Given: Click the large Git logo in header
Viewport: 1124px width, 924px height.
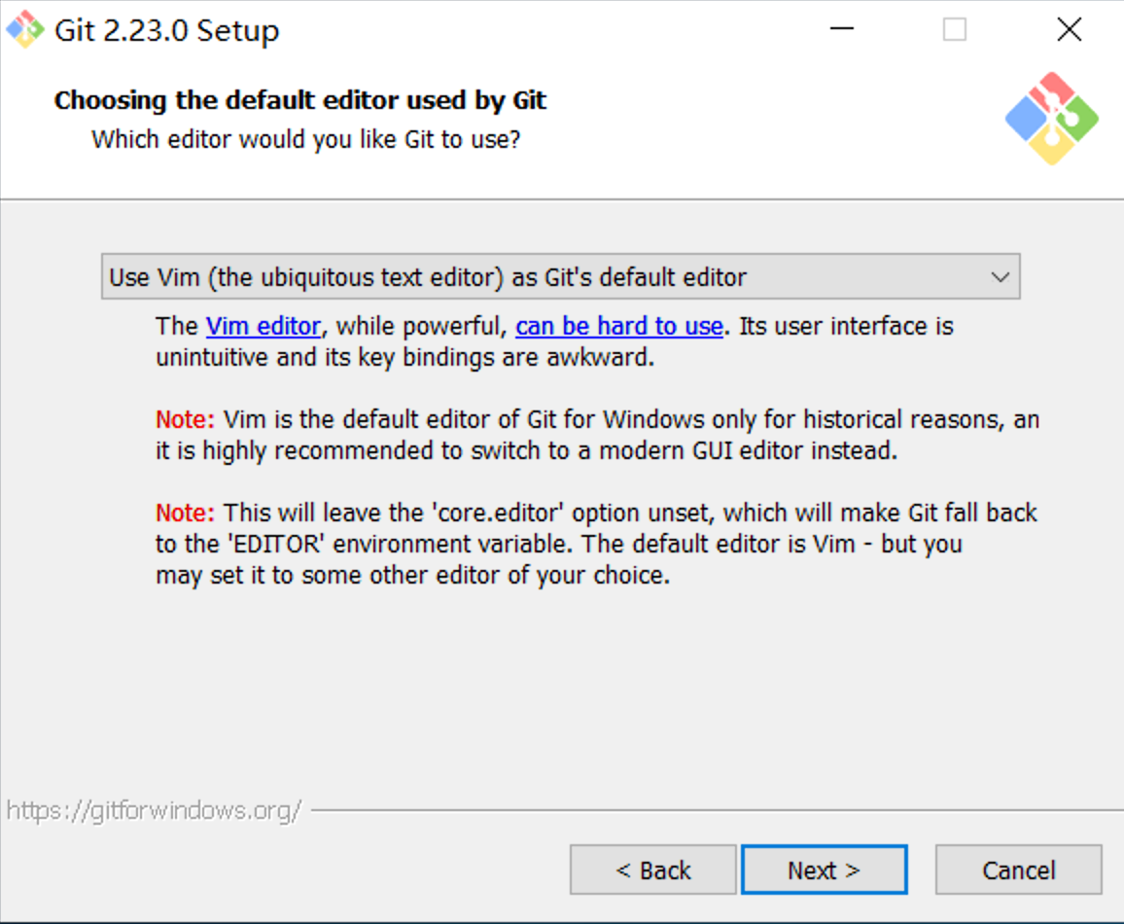Looking at the screenshot, I should (x=1052, y=119).
